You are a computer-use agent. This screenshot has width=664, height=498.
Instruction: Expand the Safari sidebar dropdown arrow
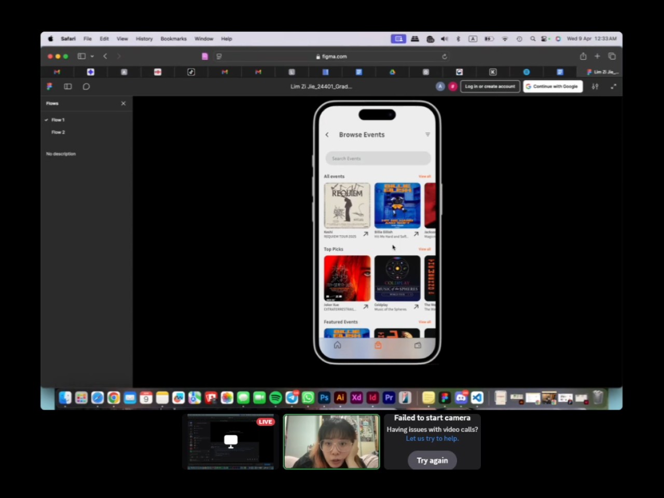tap(92, 56)
